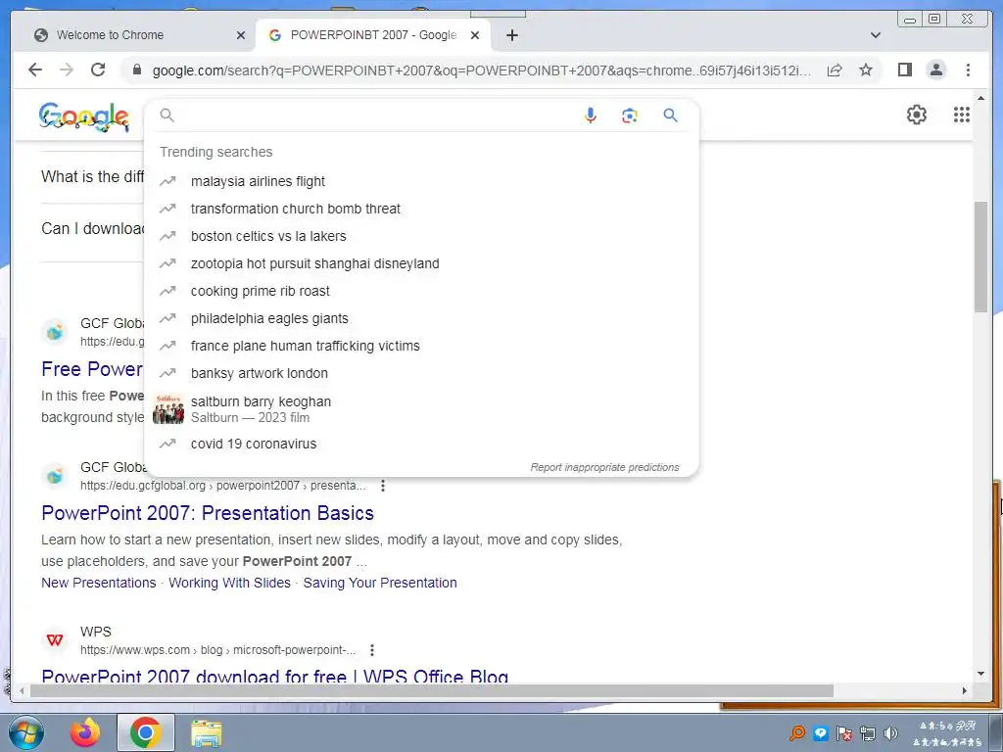Click the taskbar clock
This screenshot has width=1003, height=752.
coord(948,733)
